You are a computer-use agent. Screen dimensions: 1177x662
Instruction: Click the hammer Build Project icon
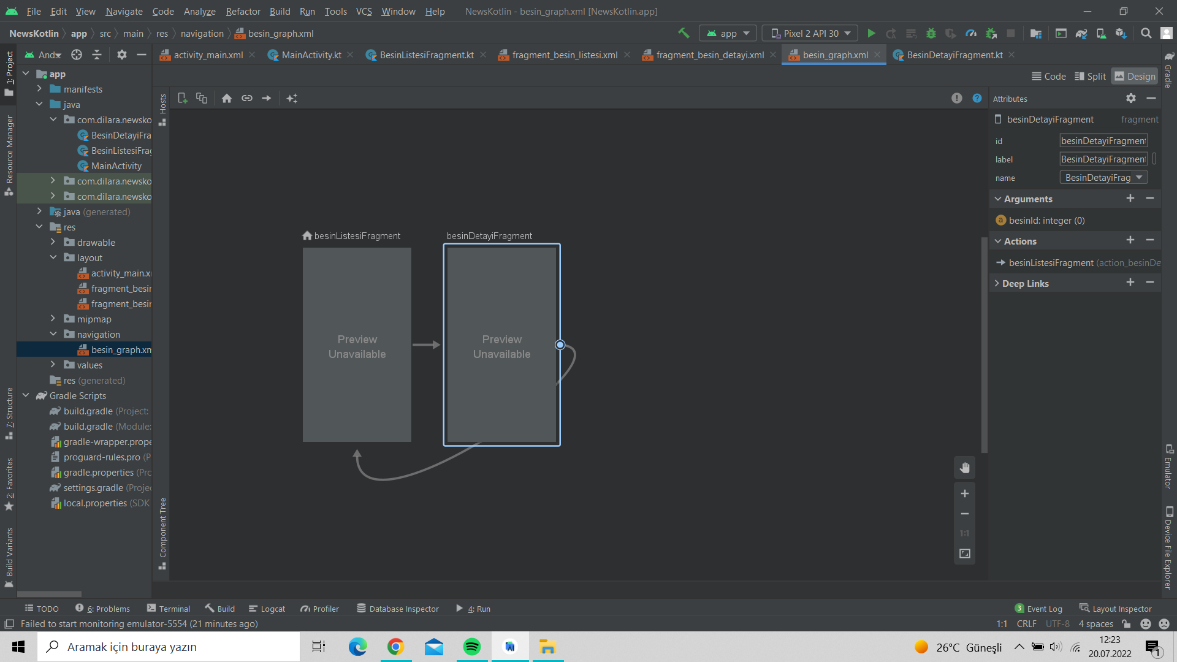[x=684, y=33]
